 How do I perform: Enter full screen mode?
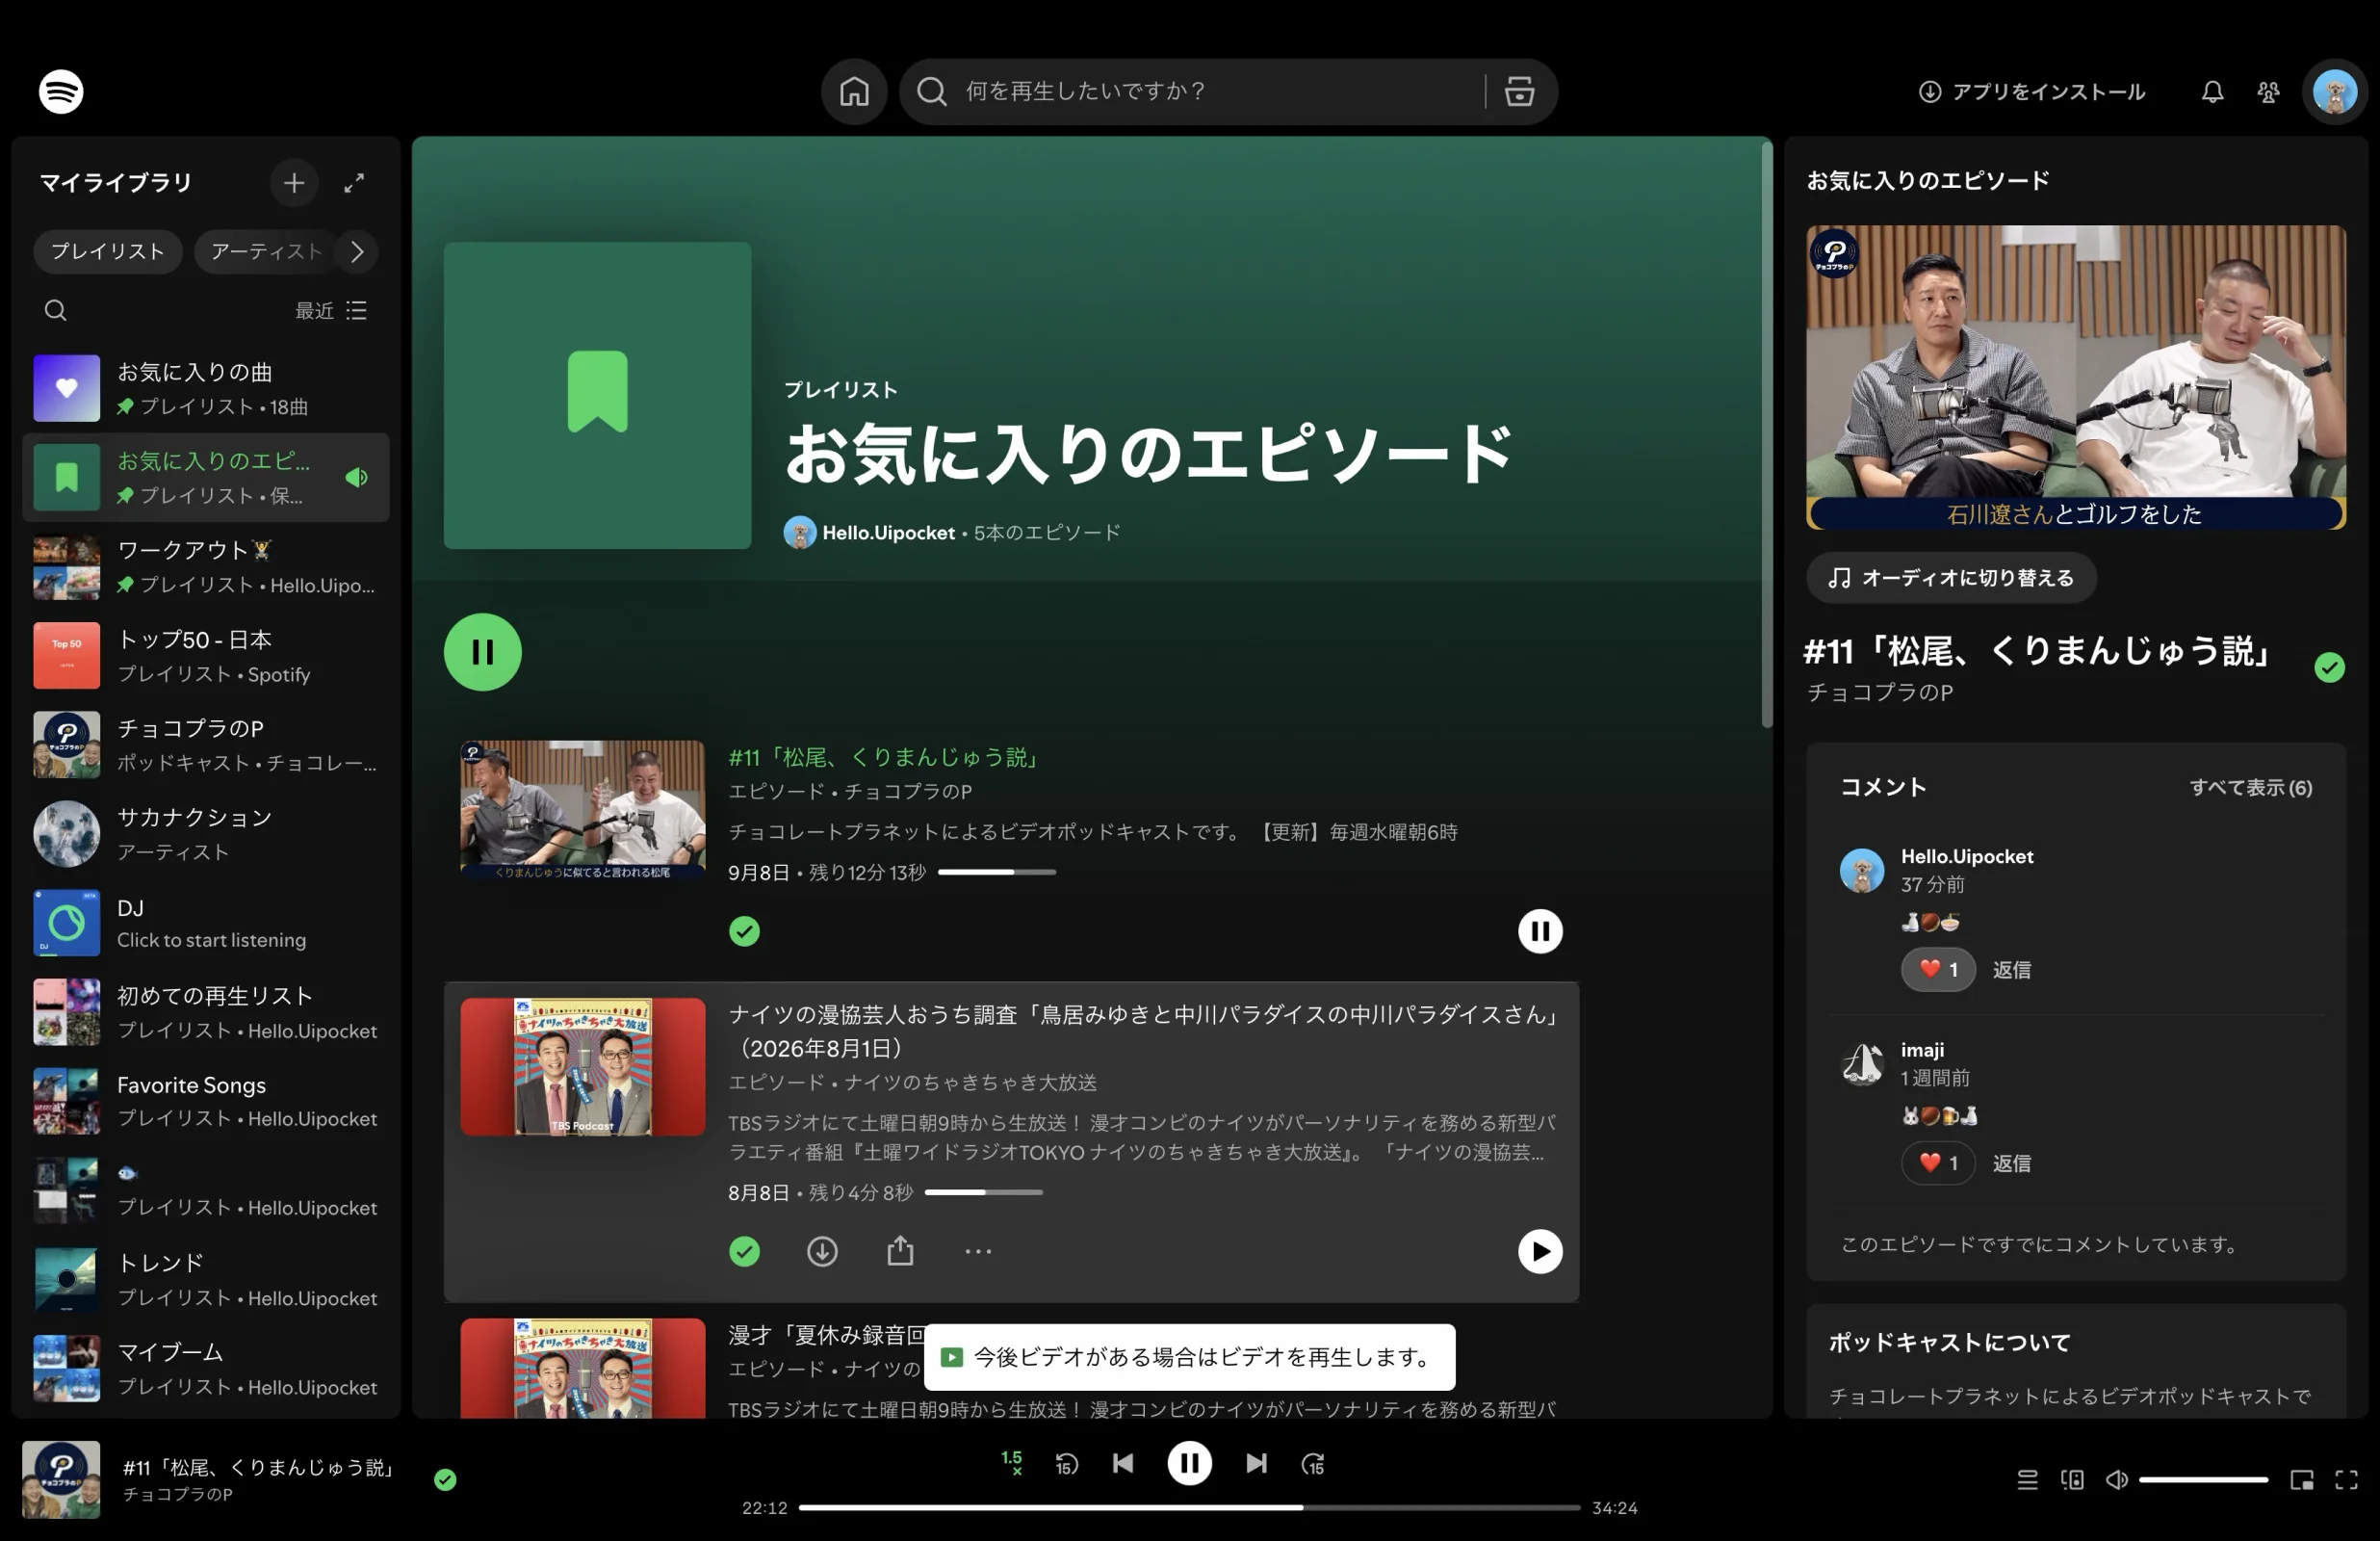click(x=2346, y=1480)
